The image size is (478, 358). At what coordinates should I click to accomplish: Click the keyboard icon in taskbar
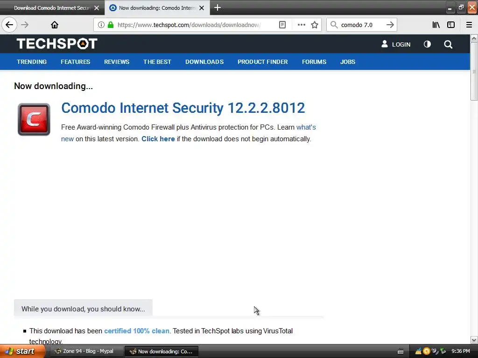(x=401, y=351)
